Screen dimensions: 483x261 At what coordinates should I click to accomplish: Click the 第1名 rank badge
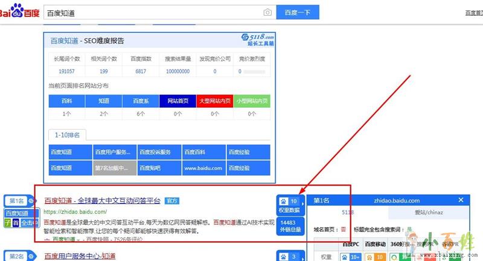[17, 200]
